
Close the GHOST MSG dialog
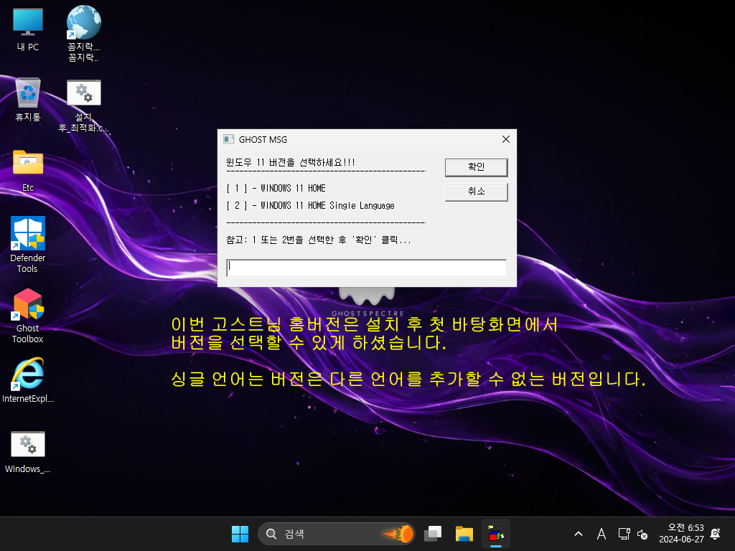[x=506, y=139]
